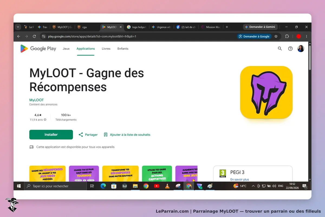The height and width of the screenshot is (217, 325).
Task: Open the Chrome extensions puzzle icon
Action: click(x=287, y=36)
